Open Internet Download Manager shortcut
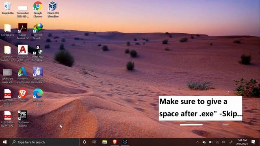The width and height of the screenshot is (260, 146). click(38, 31)
